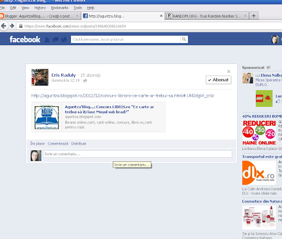282x239 pixels.
Task: Open the Bookmarks menu
Action: click(60, 8)
